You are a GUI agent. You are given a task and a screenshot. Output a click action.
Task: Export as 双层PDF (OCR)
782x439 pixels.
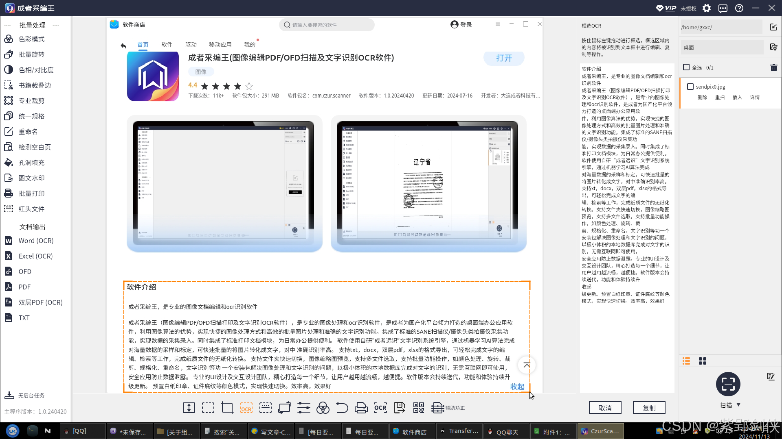pos(33,302)
